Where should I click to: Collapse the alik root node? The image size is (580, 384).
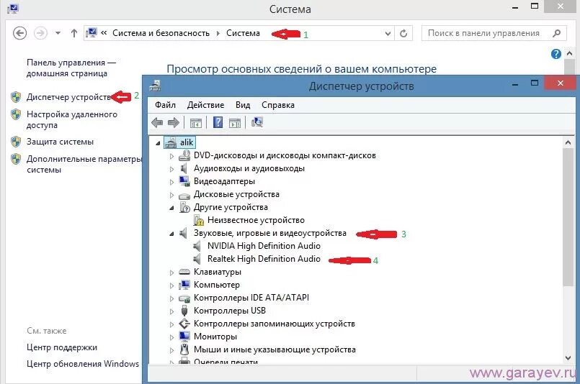pos(158,143)
